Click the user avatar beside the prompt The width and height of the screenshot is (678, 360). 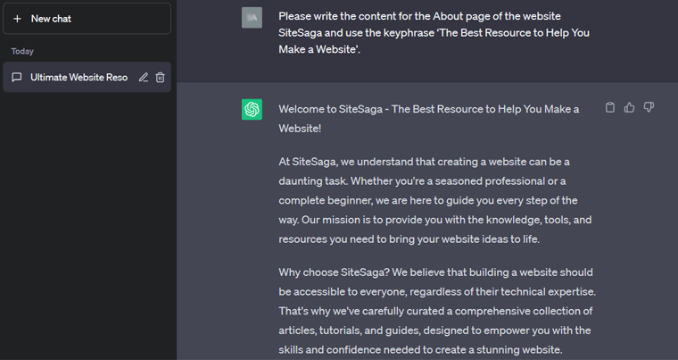tap(252, 18)
